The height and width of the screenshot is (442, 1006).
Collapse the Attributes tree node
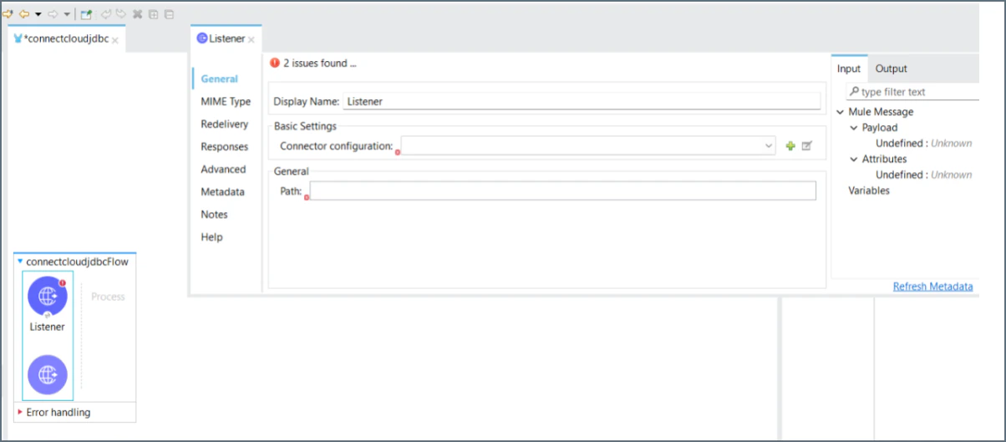point(854,159)
